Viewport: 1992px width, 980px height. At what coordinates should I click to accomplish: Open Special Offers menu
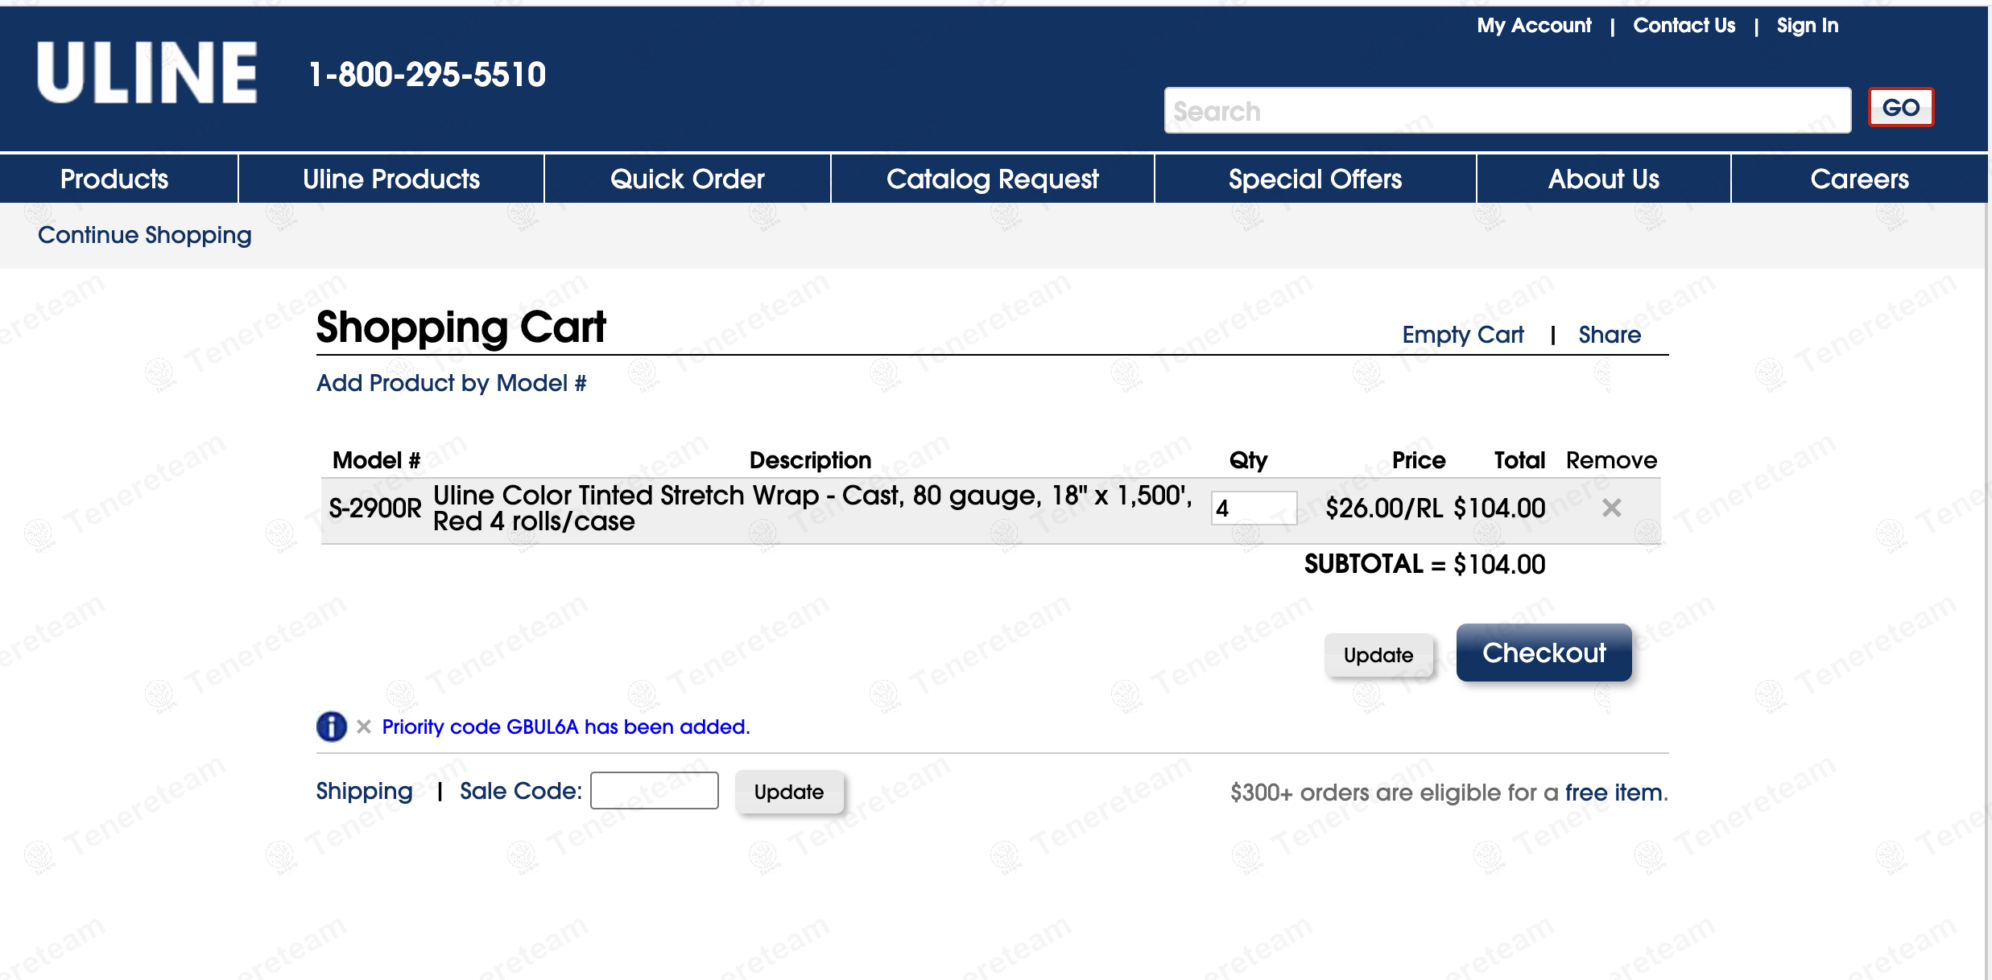1315,179
